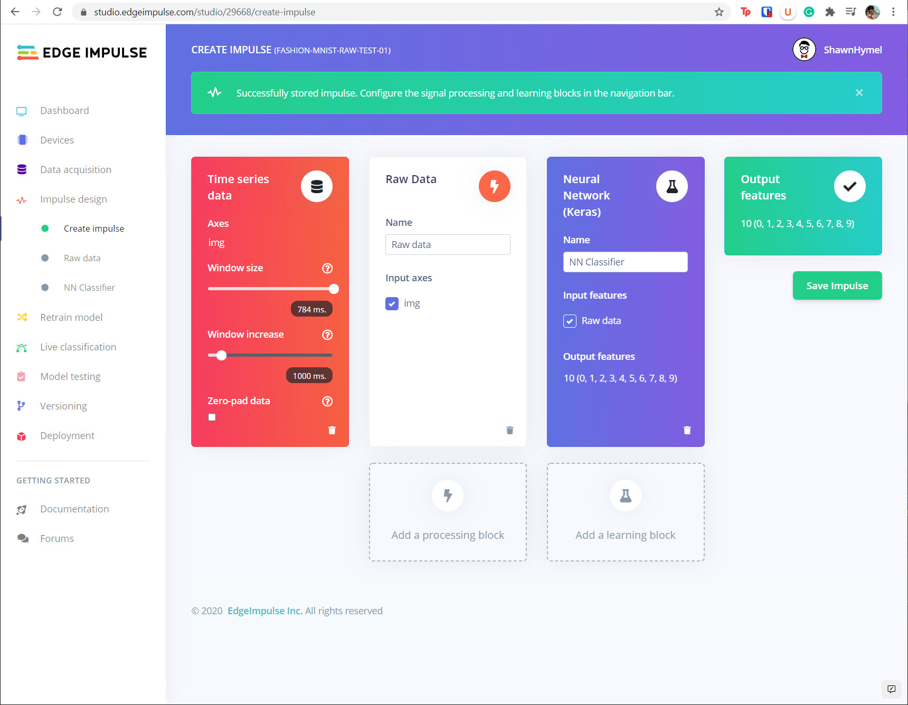Open the EdgeImpulse Inc. footer link
908x705 pixels.
(264, 611)
